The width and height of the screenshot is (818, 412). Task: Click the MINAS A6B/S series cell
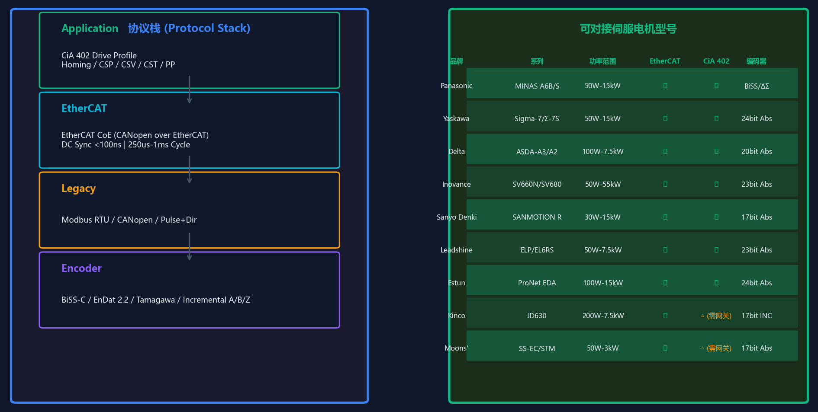[x=537, y=86]
